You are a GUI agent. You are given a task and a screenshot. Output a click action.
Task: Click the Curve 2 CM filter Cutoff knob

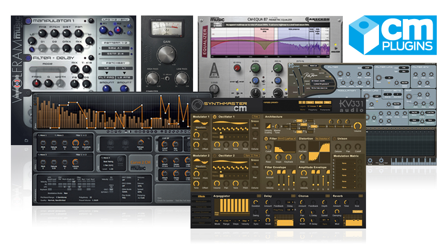coord(165,144)
